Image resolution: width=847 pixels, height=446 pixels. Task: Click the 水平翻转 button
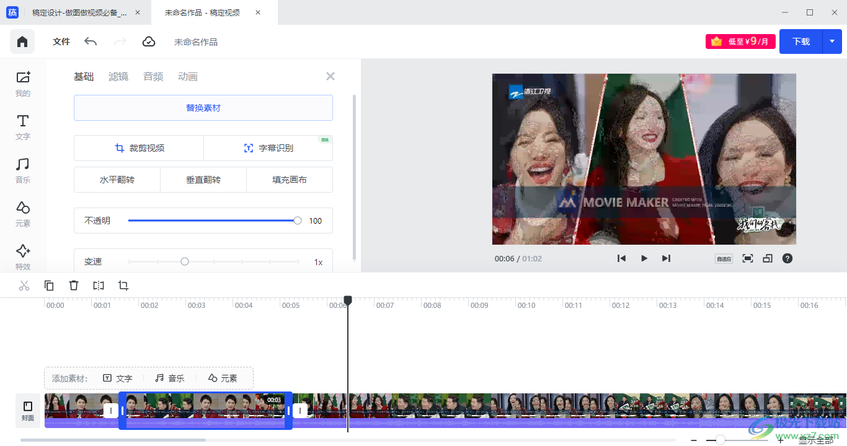point(117,180)
